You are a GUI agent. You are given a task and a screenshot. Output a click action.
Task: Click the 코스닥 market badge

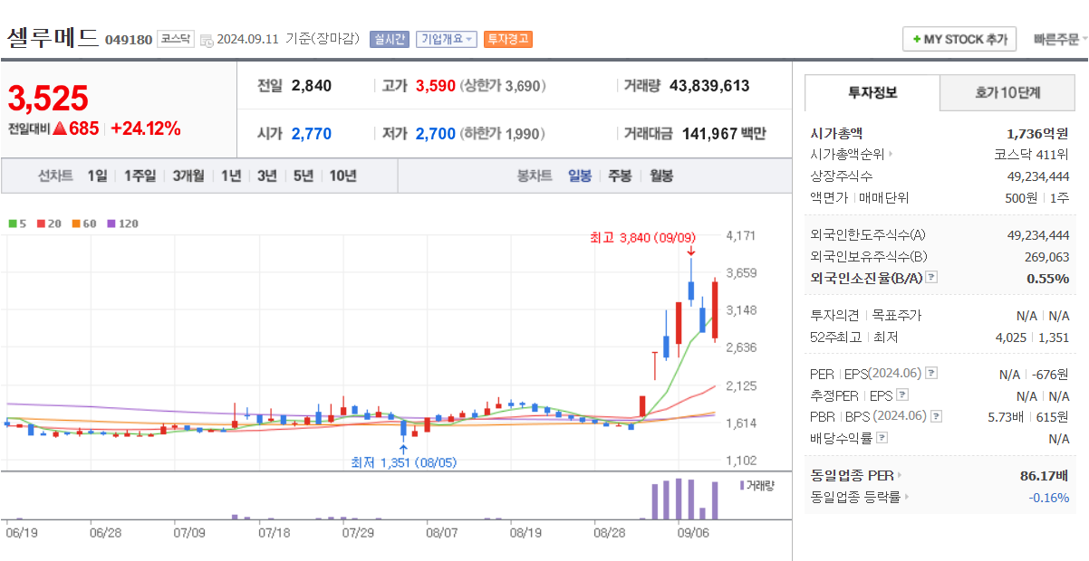pyautogui.click(x=176, y=39)
